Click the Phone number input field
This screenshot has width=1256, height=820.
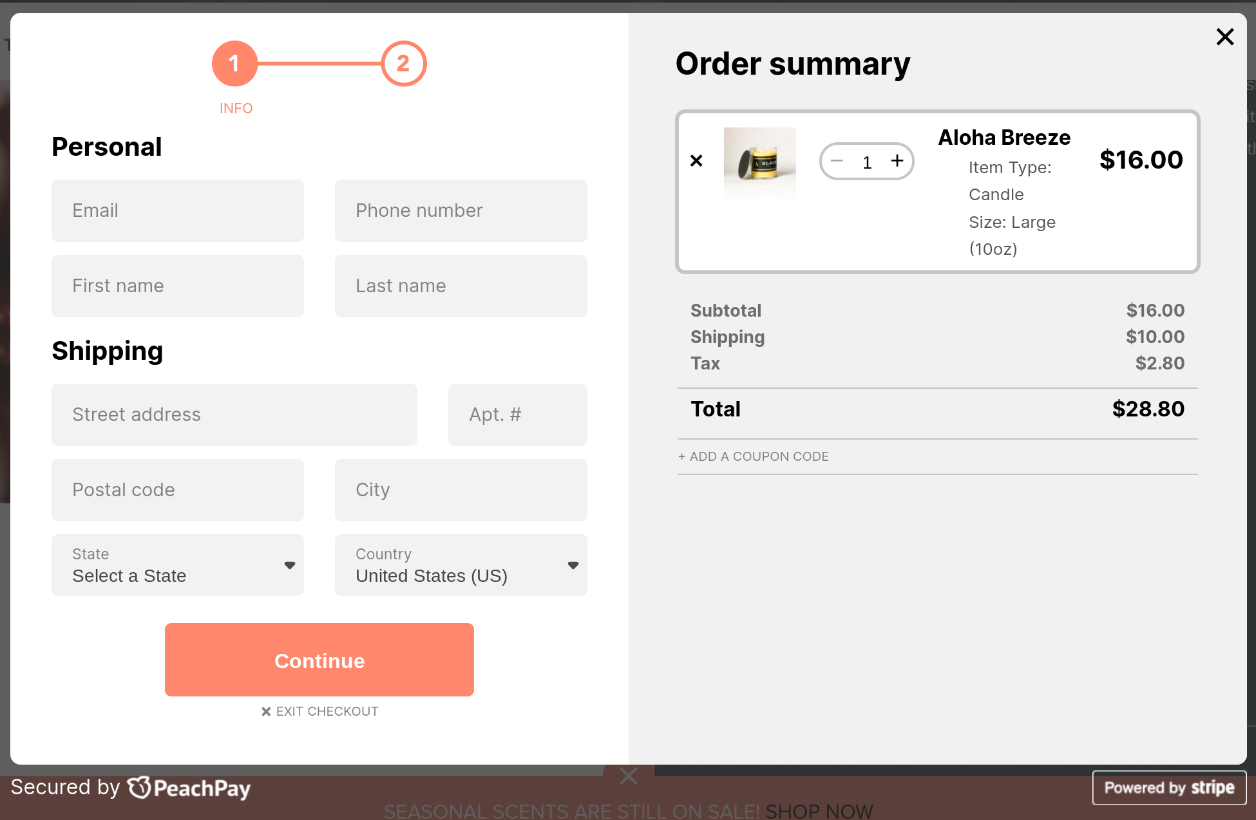pos(461,210)
